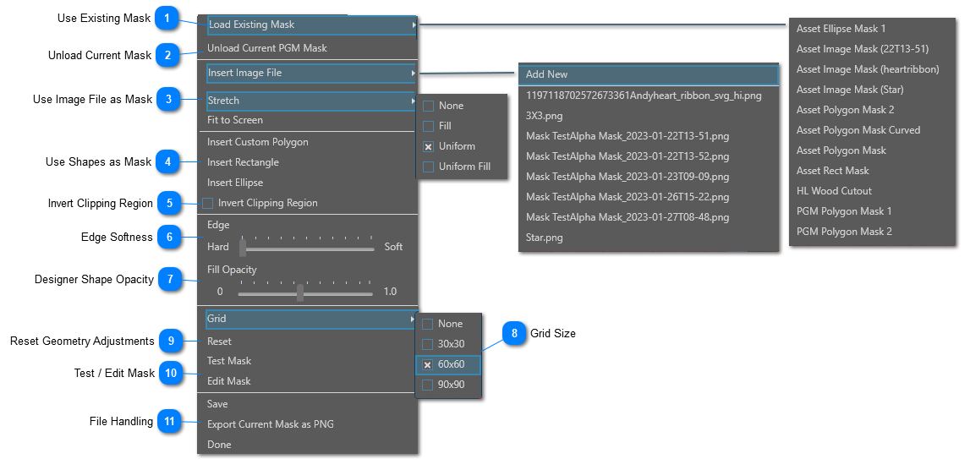Click callout badge 11 for File Handling
The width and height of the screenshot is (970, 470).
tap(169, 422)
